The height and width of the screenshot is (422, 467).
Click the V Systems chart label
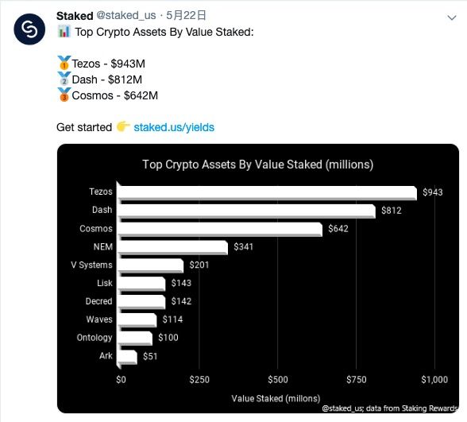click(92, 265)
